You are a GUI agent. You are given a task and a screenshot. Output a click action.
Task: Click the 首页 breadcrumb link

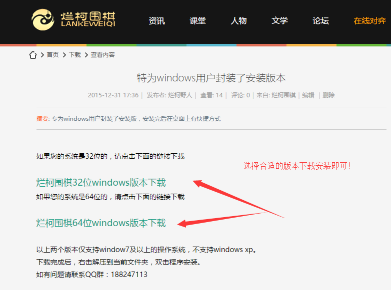coord(53,55)
